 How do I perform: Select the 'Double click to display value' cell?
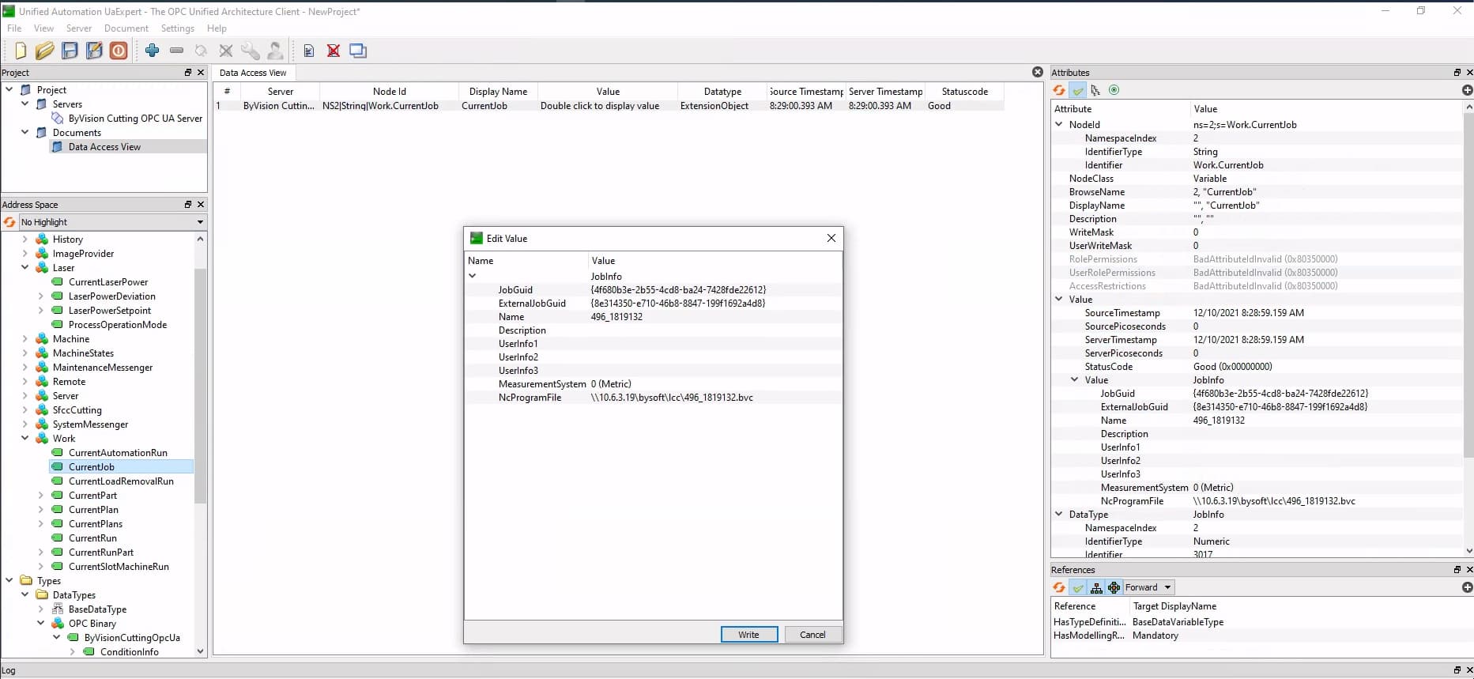click(x=600, y=106)
